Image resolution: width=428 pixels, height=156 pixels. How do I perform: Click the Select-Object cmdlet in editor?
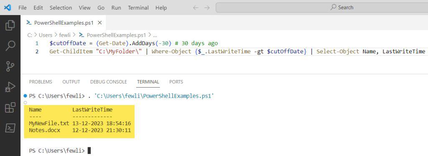click(338, 51)
